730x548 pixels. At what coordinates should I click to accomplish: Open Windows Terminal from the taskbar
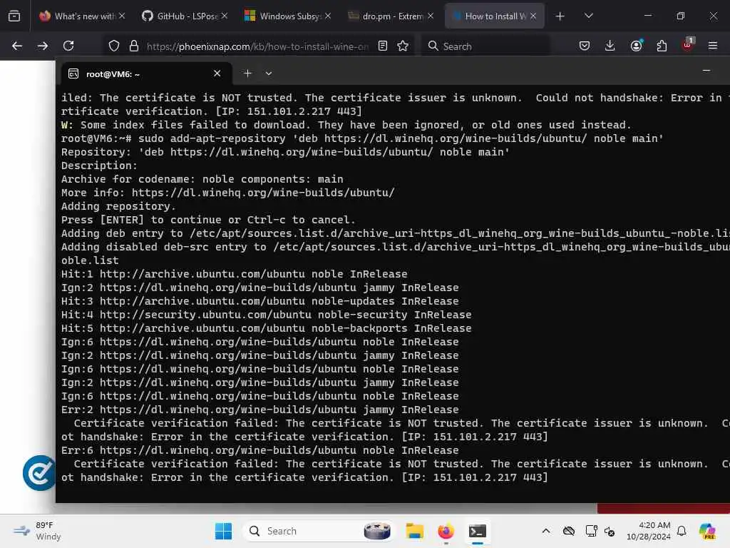pyautogui.click(x=477, y=531)
